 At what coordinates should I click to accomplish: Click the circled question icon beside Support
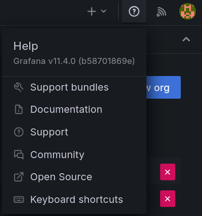tap(19, 132)
